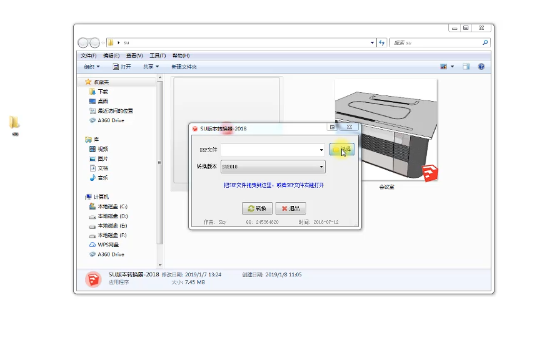Click the SketchUp app icon in the details pane
Viewport: 557px width, 353px height.
pos(93,279)
